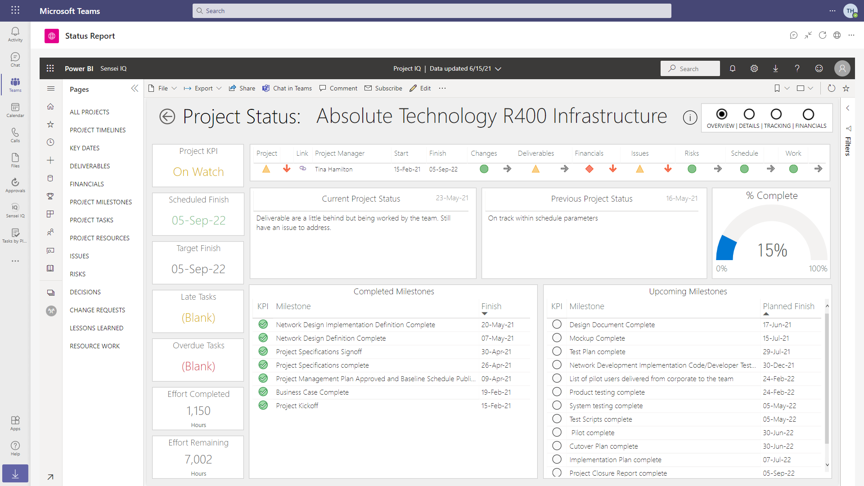Select the OVERVIEW radio button

point(721,114)
